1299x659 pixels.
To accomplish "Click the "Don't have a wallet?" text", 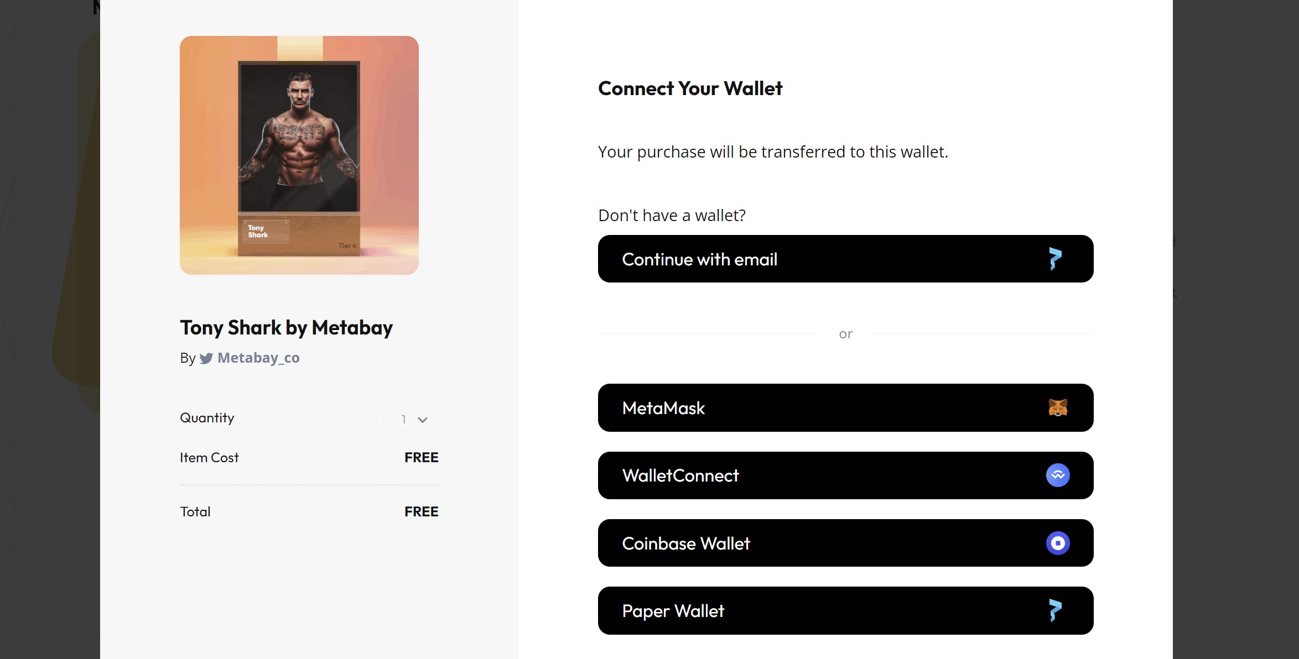I will tap(672, 215).
